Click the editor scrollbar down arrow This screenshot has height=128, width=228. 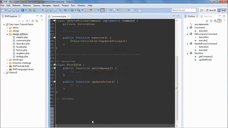177,126
